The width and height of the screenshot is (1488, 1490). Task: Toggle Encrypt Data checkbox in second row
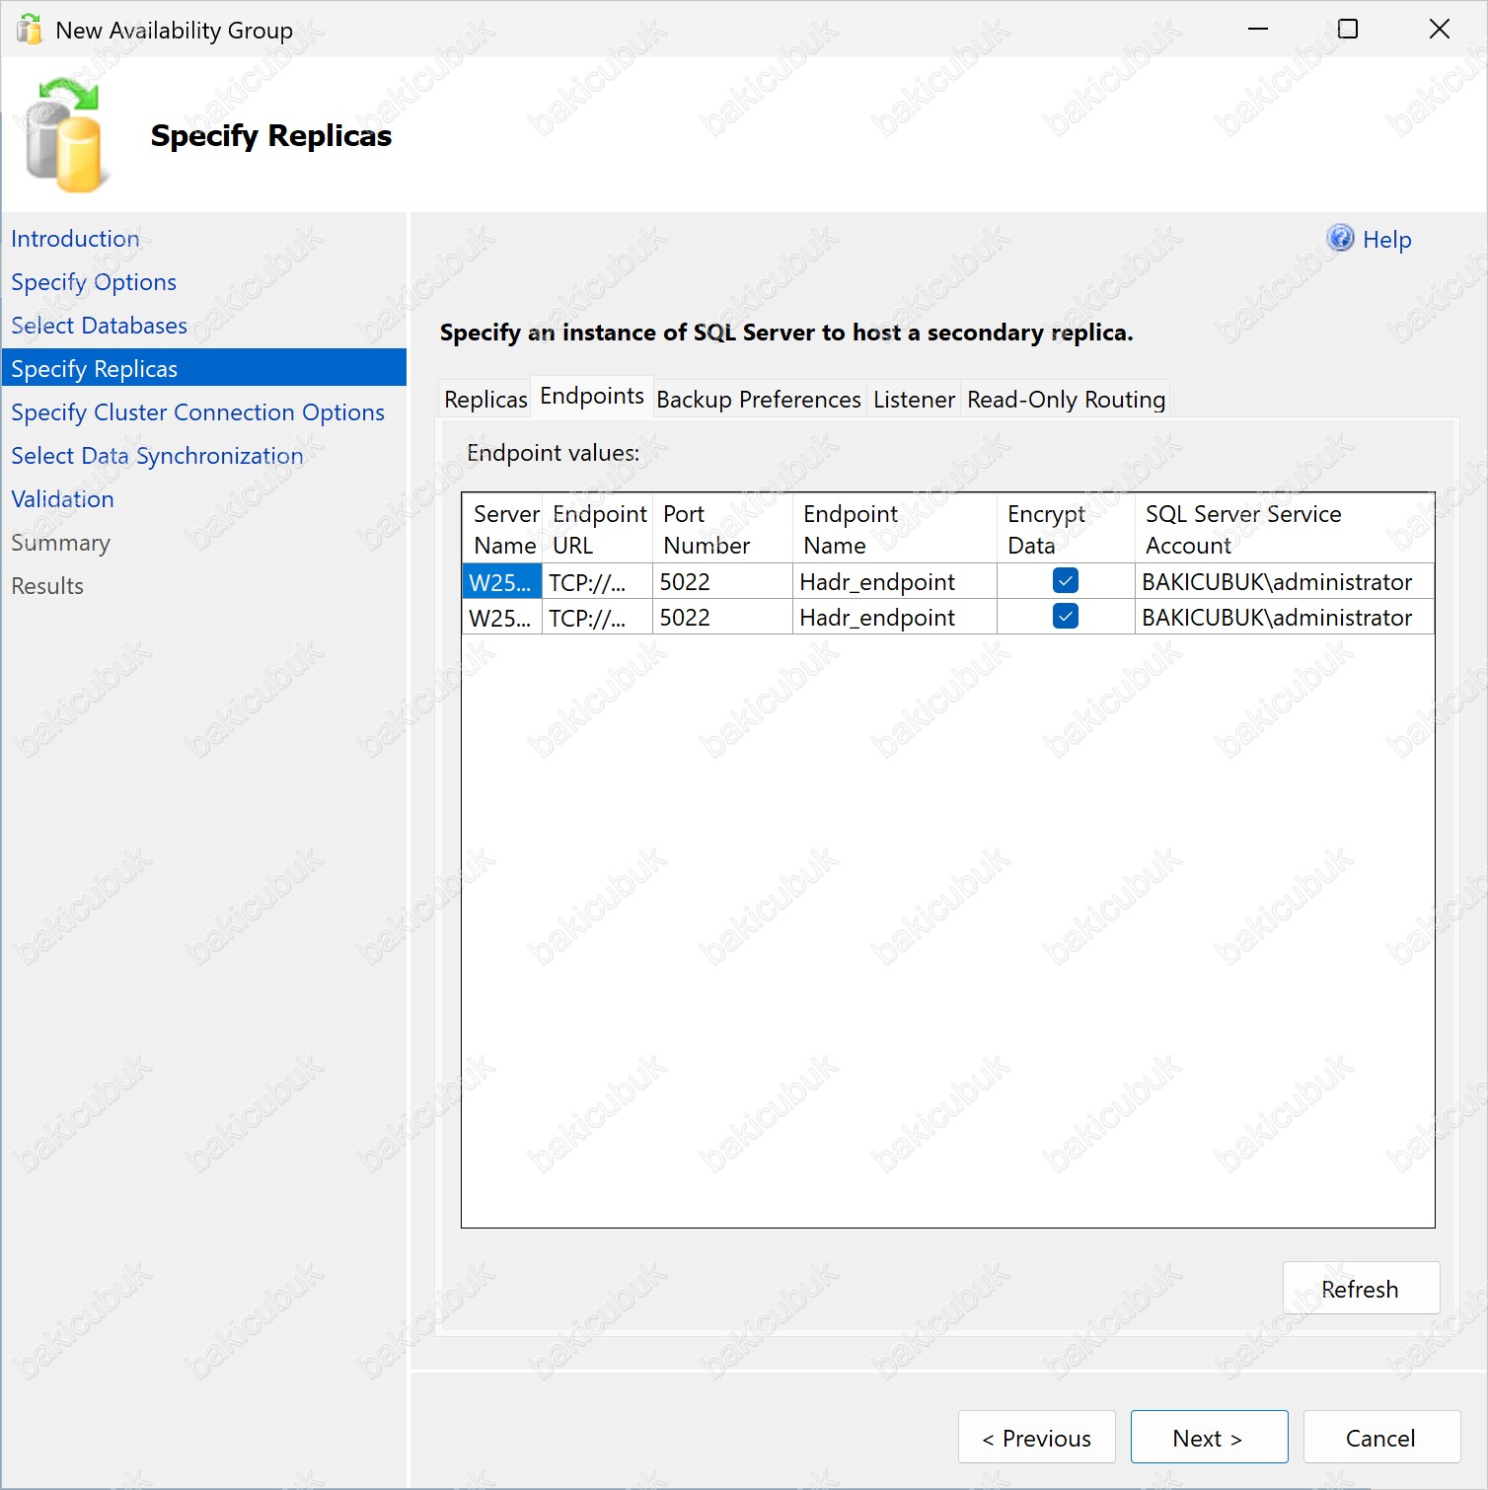[x=1066, y=616]
